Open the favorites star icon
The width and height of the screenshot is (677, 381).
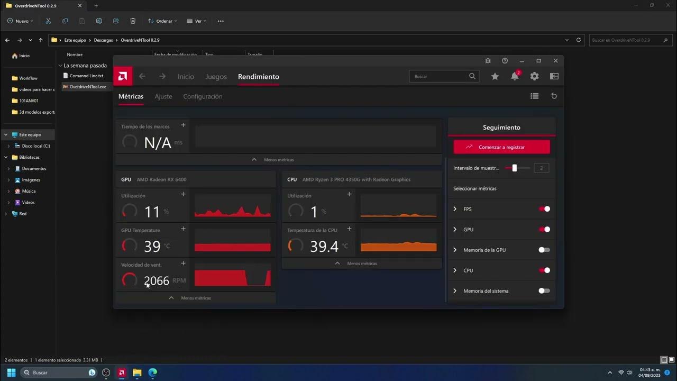pos(495,76)
